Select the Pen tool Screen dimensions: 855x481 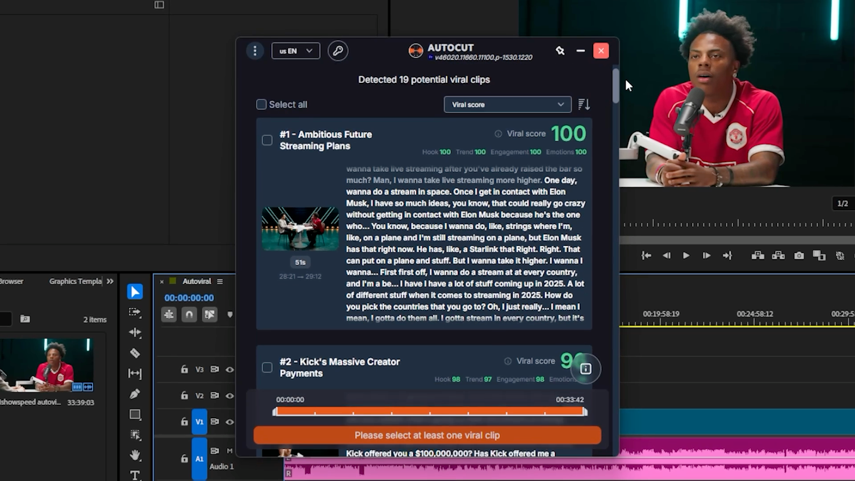(135, 394)
